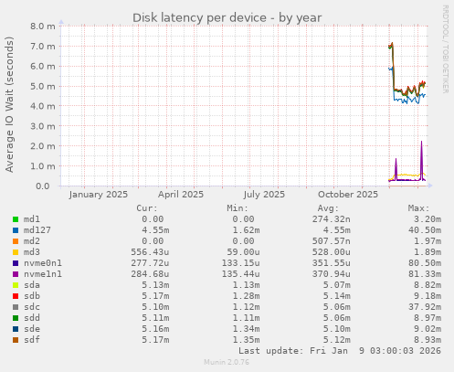Select the sdb legend label
This screenshot has width=454, height=372.
32,296
